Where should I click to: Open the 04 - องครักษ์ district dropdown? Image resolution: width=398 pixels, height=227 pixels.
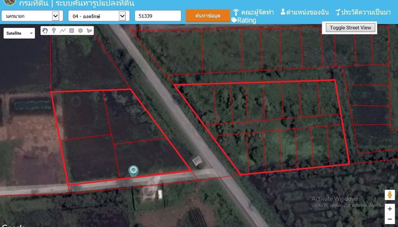(97, 16)
